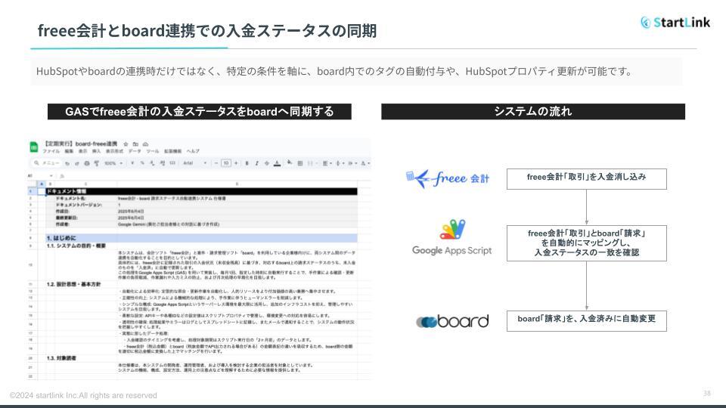The image size is (726, 408).
Task: Click the 1.2. 設計思想・基本方針 cell
Action: (73, 284)
